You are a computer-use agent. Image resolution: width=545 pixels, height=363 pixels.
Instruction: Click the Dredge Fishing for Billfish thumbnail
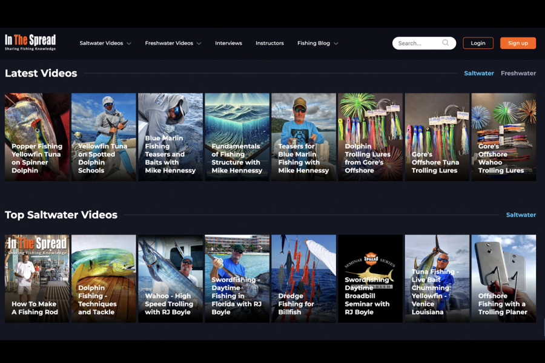pyautogui.click(x=303, y=278)
